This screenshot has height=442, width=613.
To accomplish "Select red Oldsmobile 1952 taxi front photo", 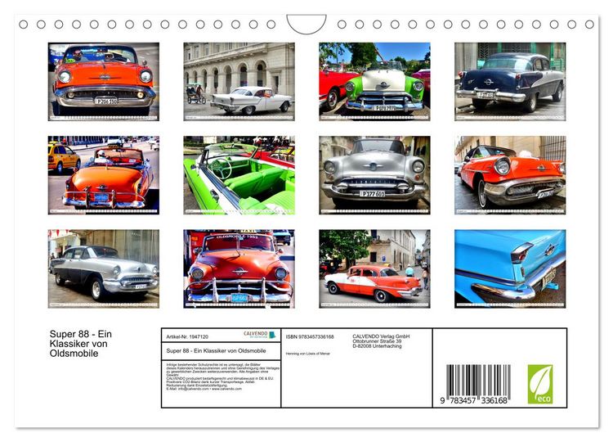I will (239, 268).
